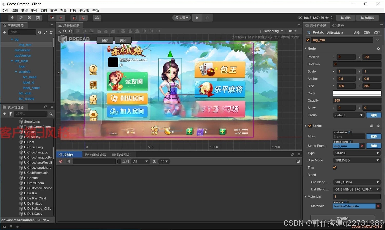Open the Src Blend SRC_ALPHA dropdown
Screen dimensions: 385x230
(357, 182)
